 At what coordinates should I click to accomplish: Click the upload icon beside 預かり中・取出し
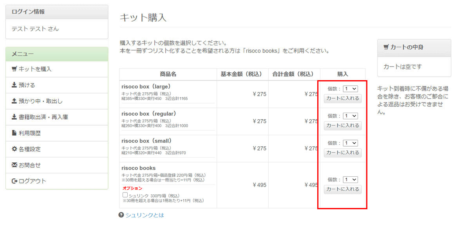click(x=14, y=101)
